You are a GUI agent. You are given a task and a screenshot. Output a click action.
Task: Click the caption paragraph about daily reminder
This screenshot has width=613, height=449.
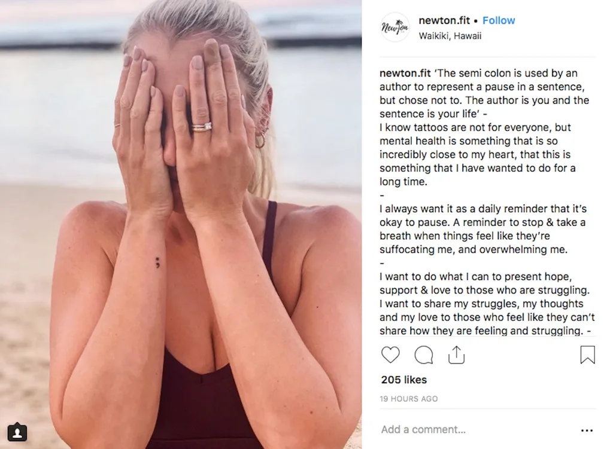coord(483,229)
